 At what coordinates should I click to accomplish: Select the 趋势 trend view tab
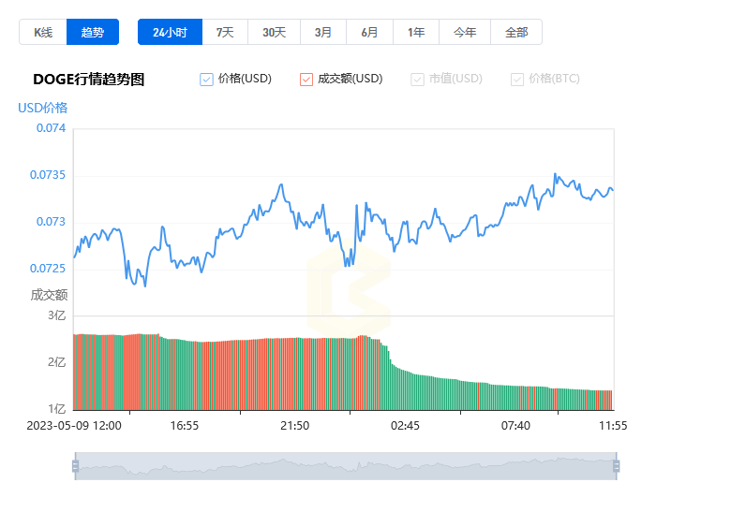point(93,32)
